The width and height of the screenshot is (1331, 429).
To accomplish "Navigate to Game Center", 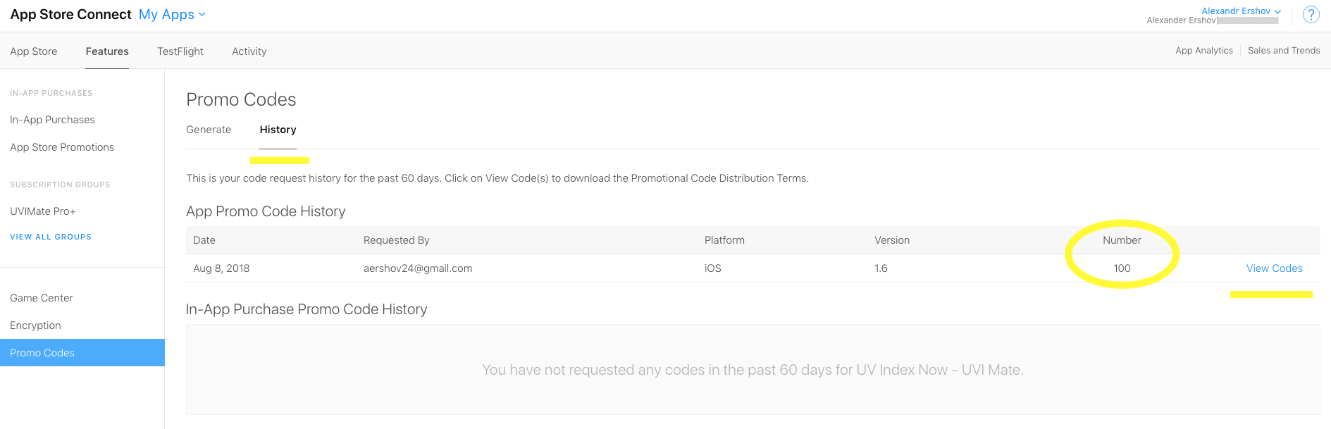I will (x=42, y=298).
